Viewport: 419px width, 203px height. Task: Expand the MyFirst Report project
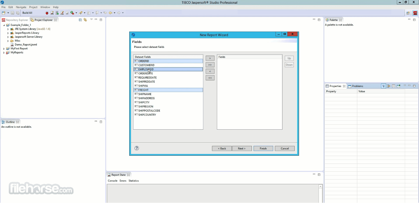click(x=4, y=49)
